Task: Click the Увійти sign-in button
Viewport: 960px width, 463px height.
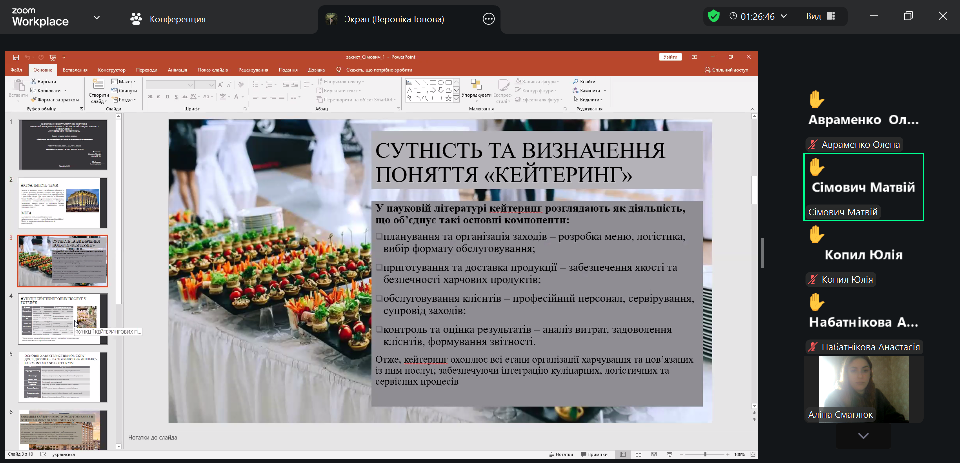Action: tap(670, 57)
